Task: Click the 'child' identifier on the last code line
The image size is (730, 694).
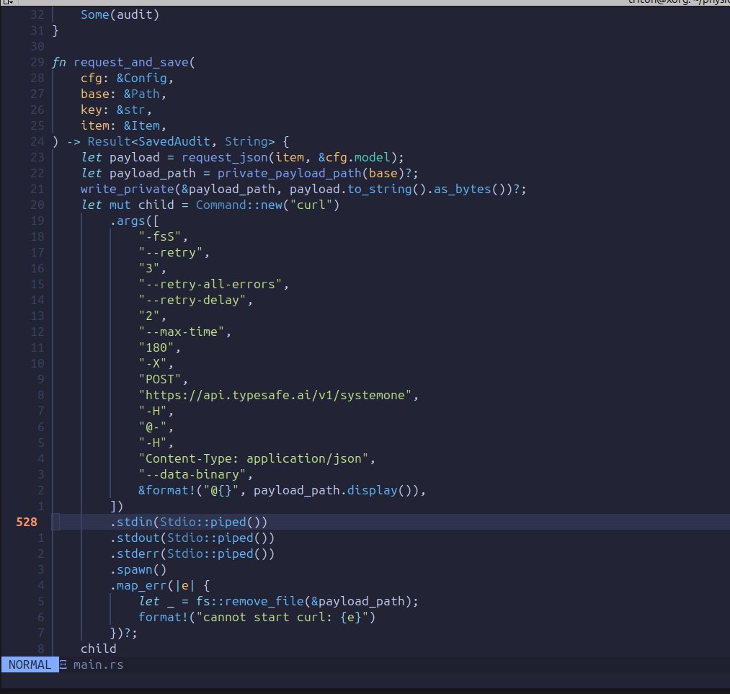Action: [x=98, y=649]
